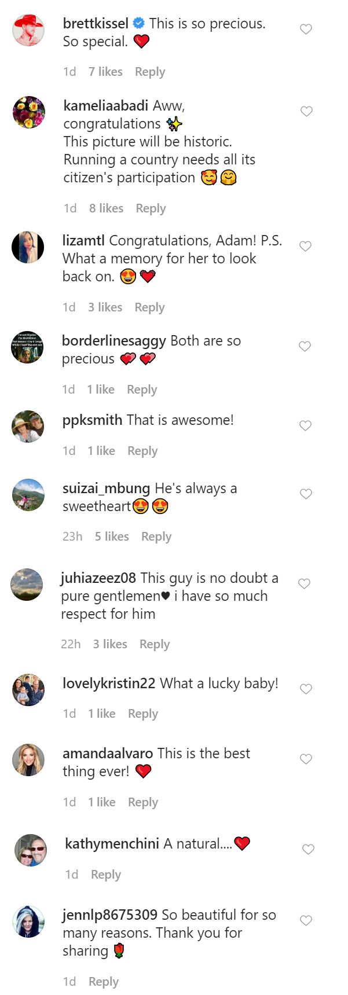
Task: Show the 5 likes on suizai_mbung's comment
Action: pos(112,537)
